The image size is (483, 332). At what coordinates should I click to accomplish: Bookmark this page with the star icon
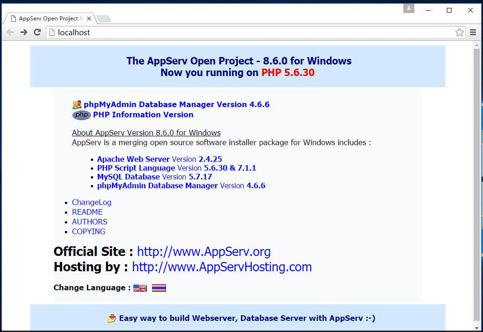coord(459,32)
